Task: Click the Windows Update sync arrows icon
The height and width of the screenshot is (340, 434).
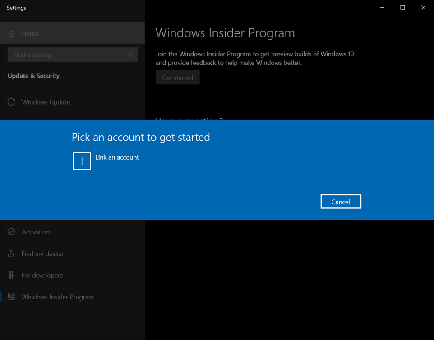Action: 11,102
